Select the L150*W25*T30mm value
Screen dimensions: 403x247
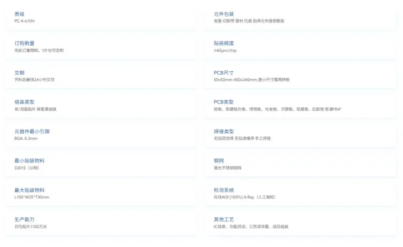click(32, 197)
